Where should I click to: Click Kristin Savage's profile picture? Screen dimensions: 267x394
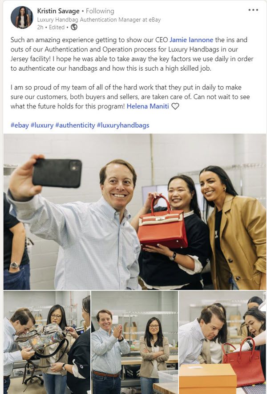tap(22, 17)
